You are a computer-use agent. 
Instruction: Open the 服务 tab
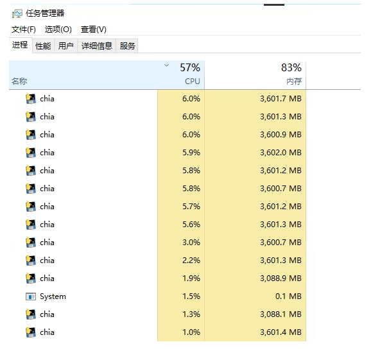pyautogui.click(x=128, y=46)
